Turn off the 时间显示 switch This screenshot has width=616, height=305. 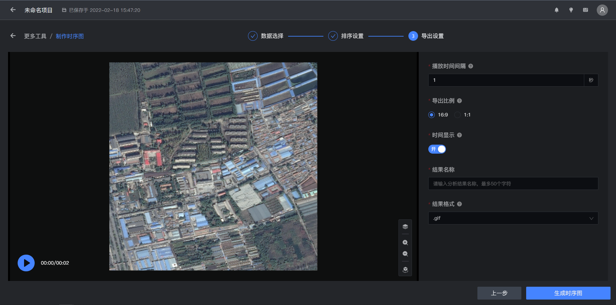[x=437, y=149]
